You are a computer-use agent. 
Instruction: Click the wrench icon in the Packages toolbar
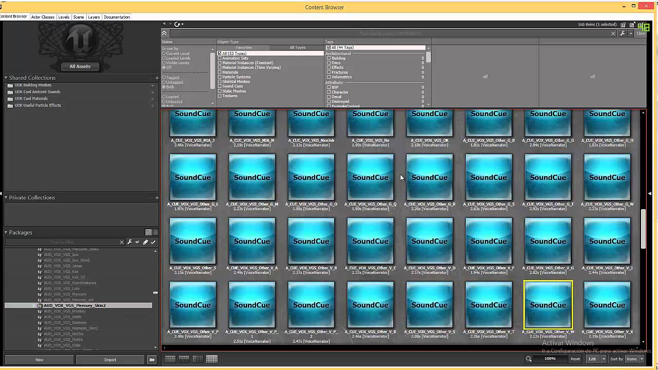coord(130,242)
